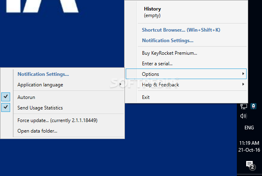Click the History header text
The height and width of the screenshot is (176, 262).
[152, 9]
